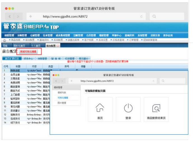Open the 总账管理 menu
The image size is (193, 143).
pyautogui.click(x=78, y=35)
